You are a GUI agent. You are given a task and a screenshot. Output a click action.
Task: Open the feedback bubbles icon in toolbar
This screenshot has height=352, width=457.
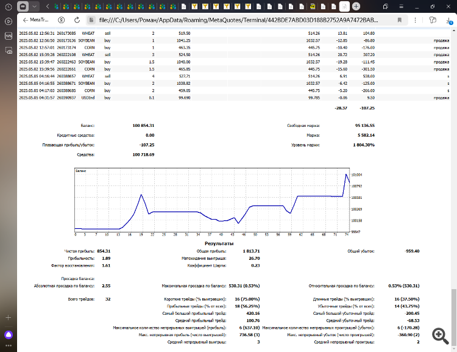tap(433, 20)
